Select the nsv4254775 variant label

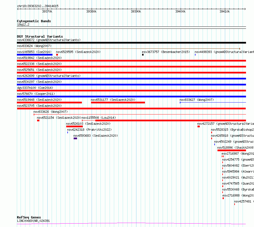(x=238, y=159)
